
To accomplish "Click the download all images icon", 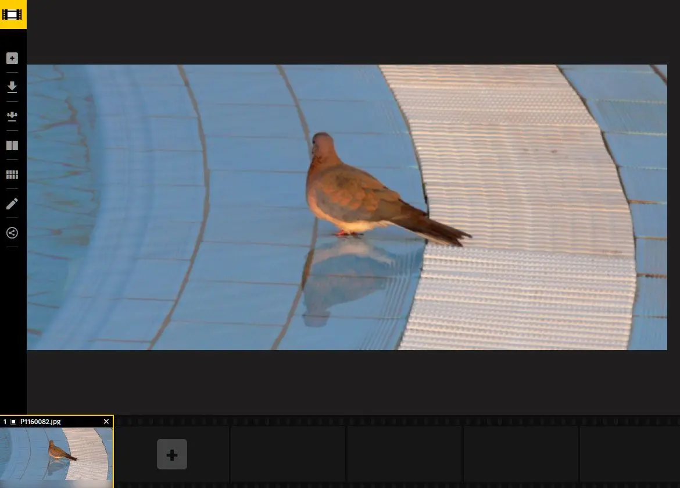I will coord(12,116).
